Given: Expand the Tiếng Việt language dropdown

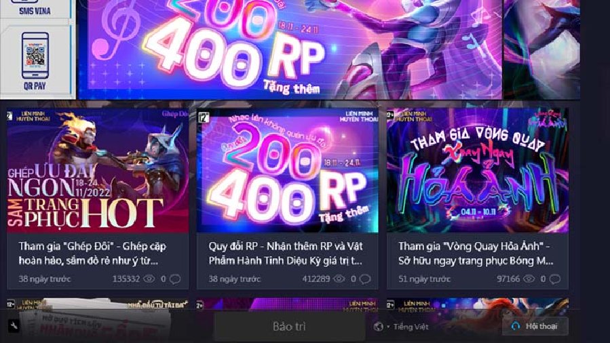Looking at the screenshot, I should (407, 327).
